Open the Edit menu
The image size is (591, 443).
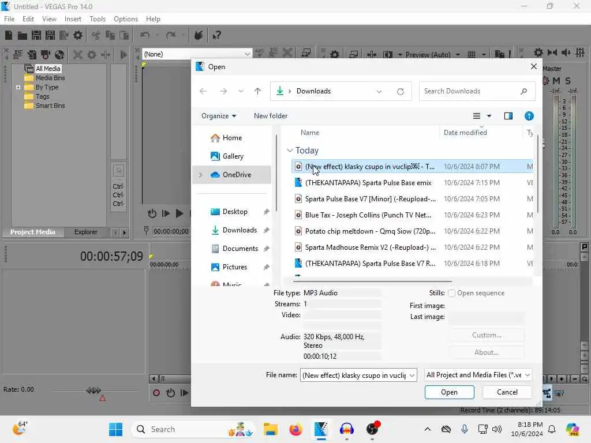point(28,19)
